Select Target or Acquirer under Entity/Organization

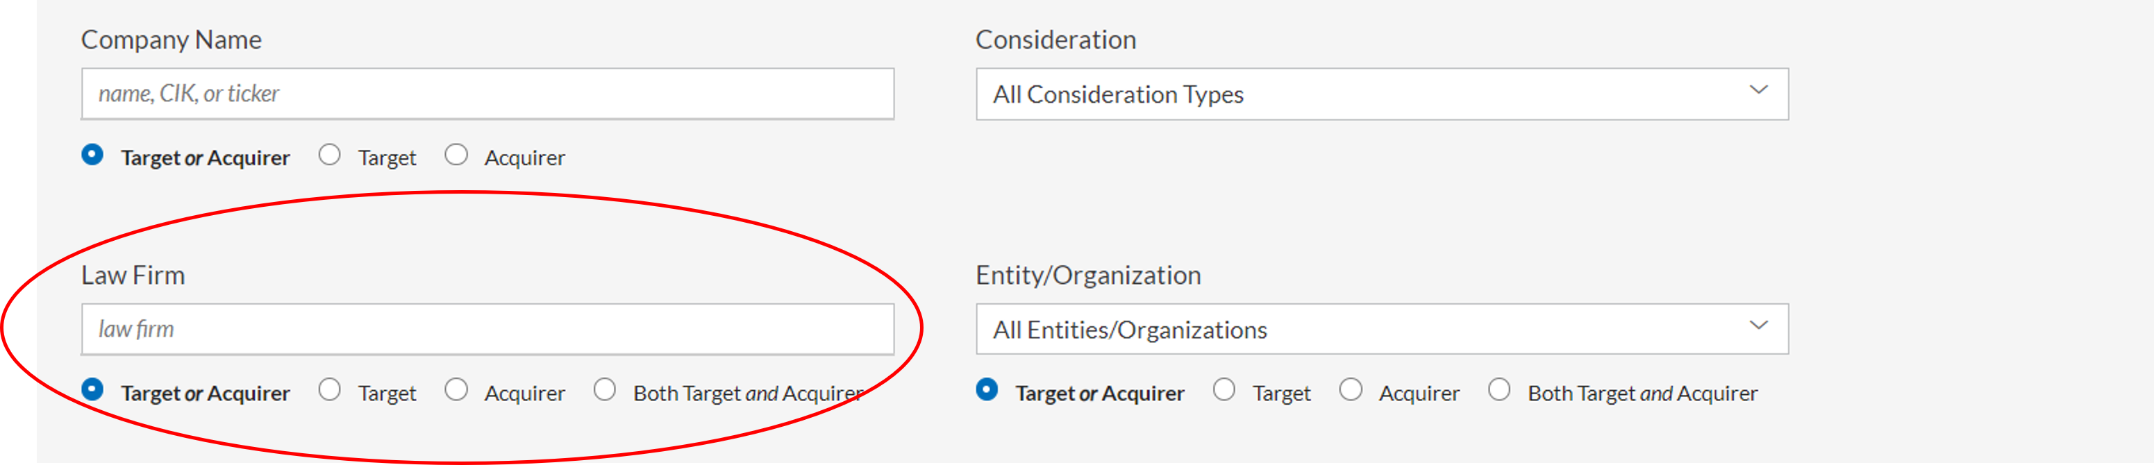click(987, 391)
